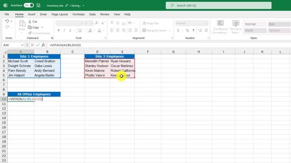Open the Page Layout tab
291x163 pixels.
point(60,14)
